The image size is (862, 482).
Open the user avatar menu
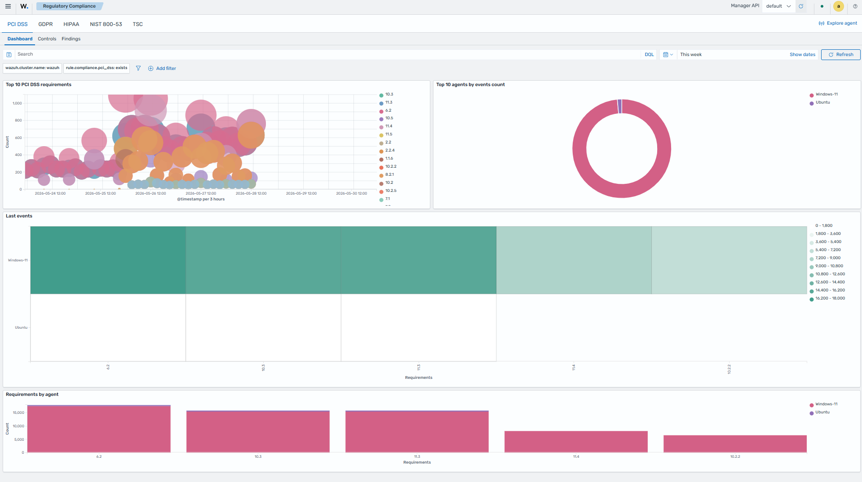tap(839, 6)
